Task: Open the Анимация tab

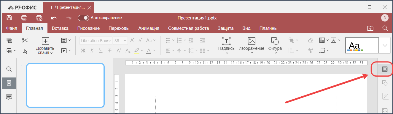Action: coord(149,28)
